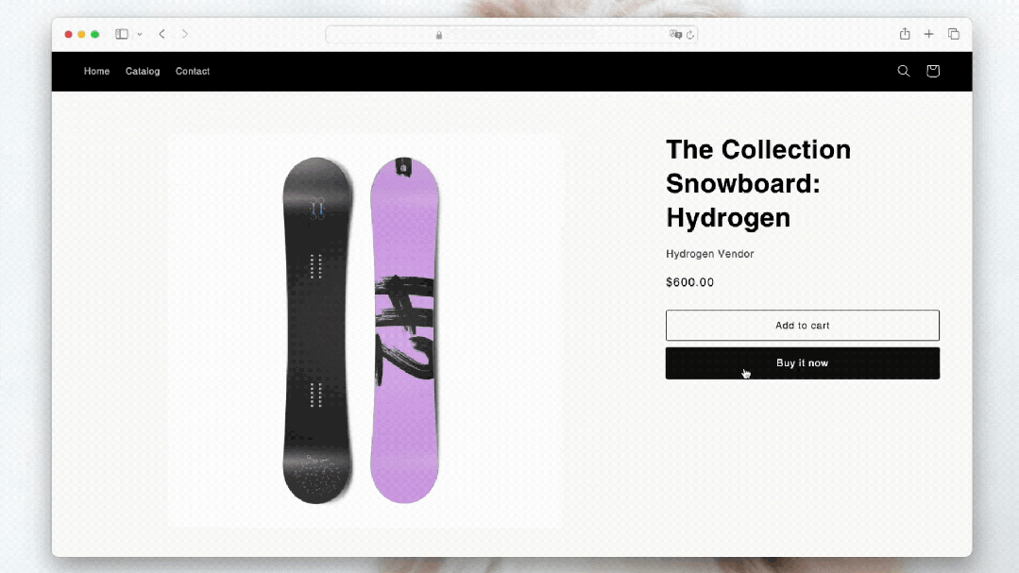Open the shopping cart icon
The height and width of the screenshot is (573, 1019).
point(932,71)
